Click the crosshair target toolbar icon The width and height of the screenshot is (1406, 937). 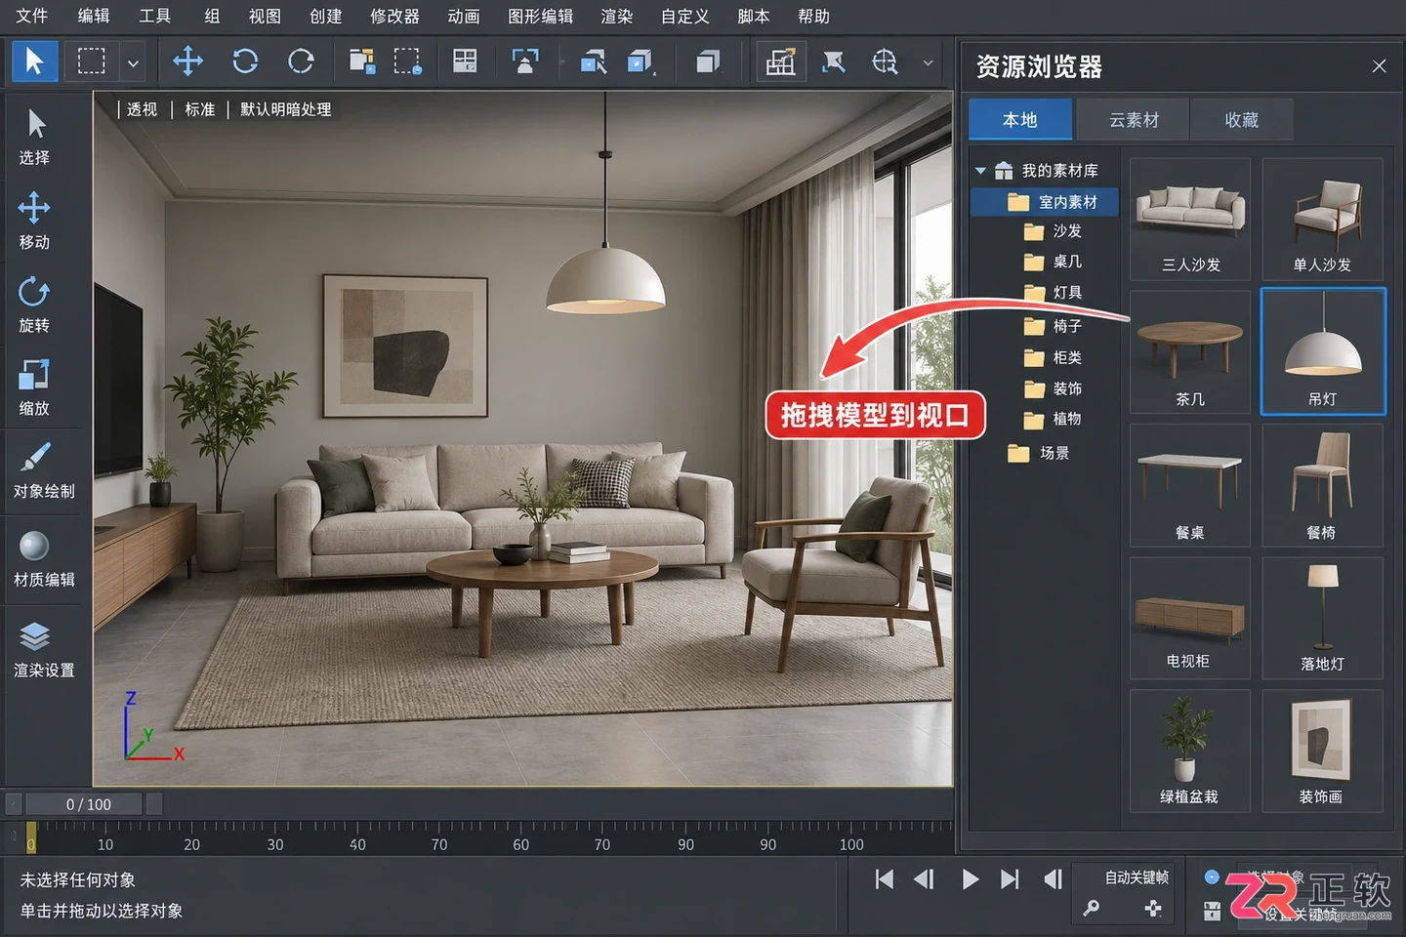tap(885, 61)
